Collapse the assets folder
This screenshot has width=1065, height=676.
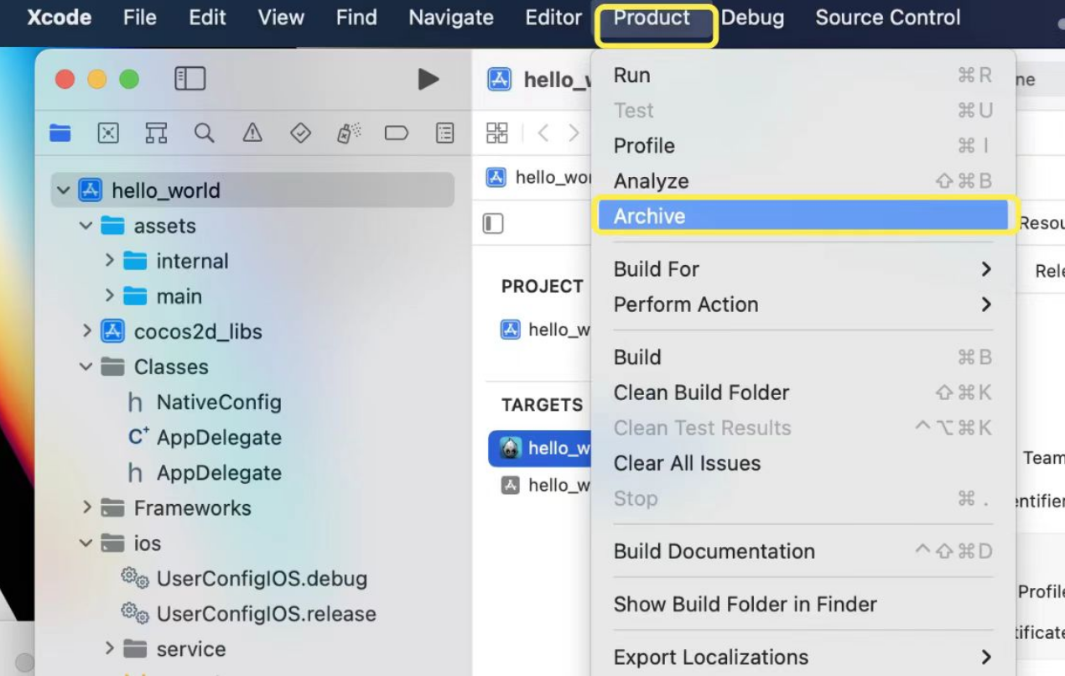[86, 226]
